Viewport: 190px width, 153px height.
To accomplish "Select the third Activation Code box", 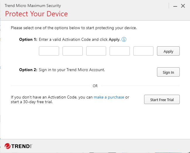I will 96,51.
